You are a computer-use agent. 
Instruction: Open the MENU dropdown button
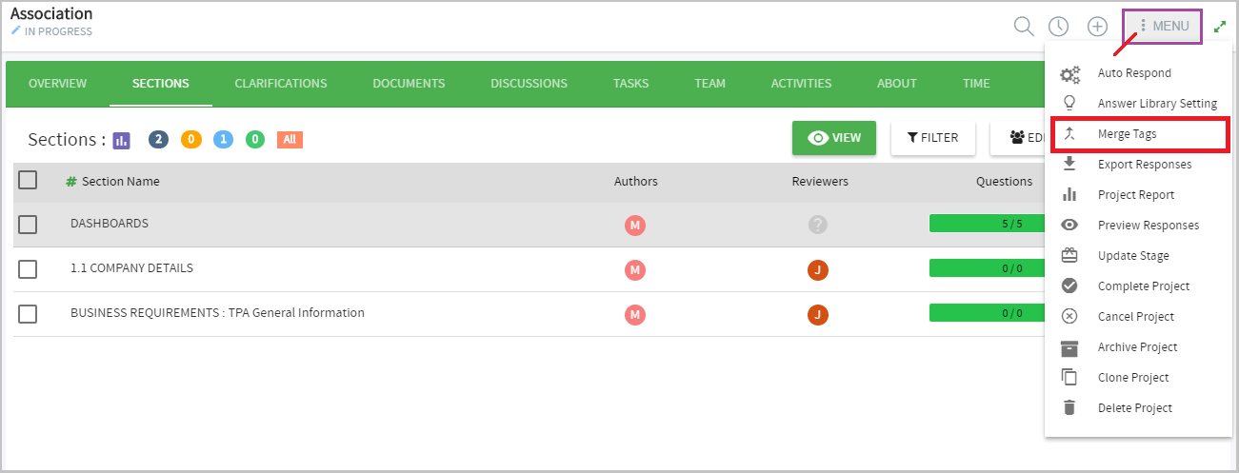[1163, 27]
